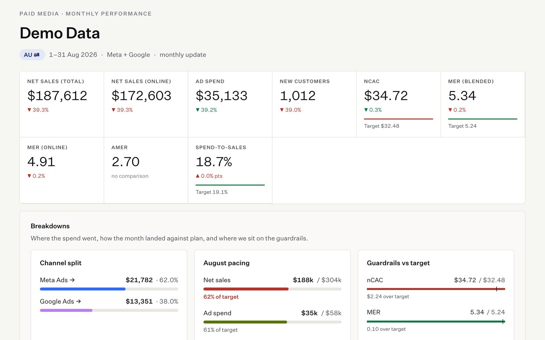This screenshot has height=340, width=545.
Task: Click the 'Demo Data' page title
Action: point(60,33)
